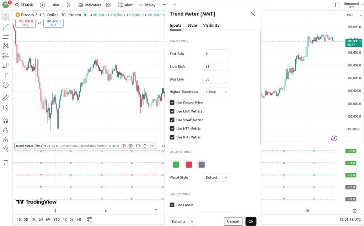Activate the zoom in tool
This screenshot has width=364, height=226.
(x=6, y=107)
